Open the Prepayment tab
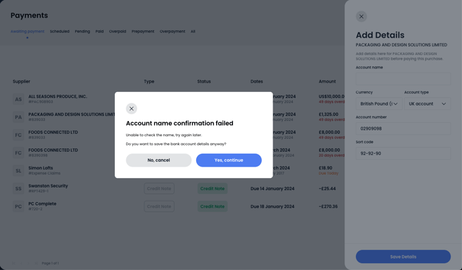462x270 pixels. point(143,32)
